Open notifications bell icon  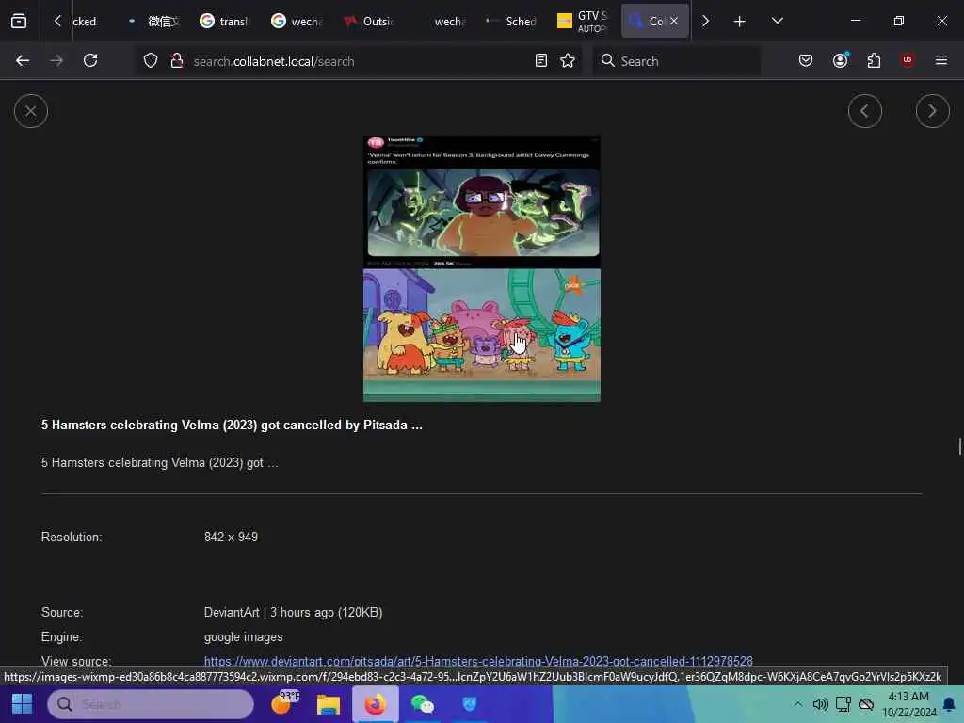(x=949, y=704)
